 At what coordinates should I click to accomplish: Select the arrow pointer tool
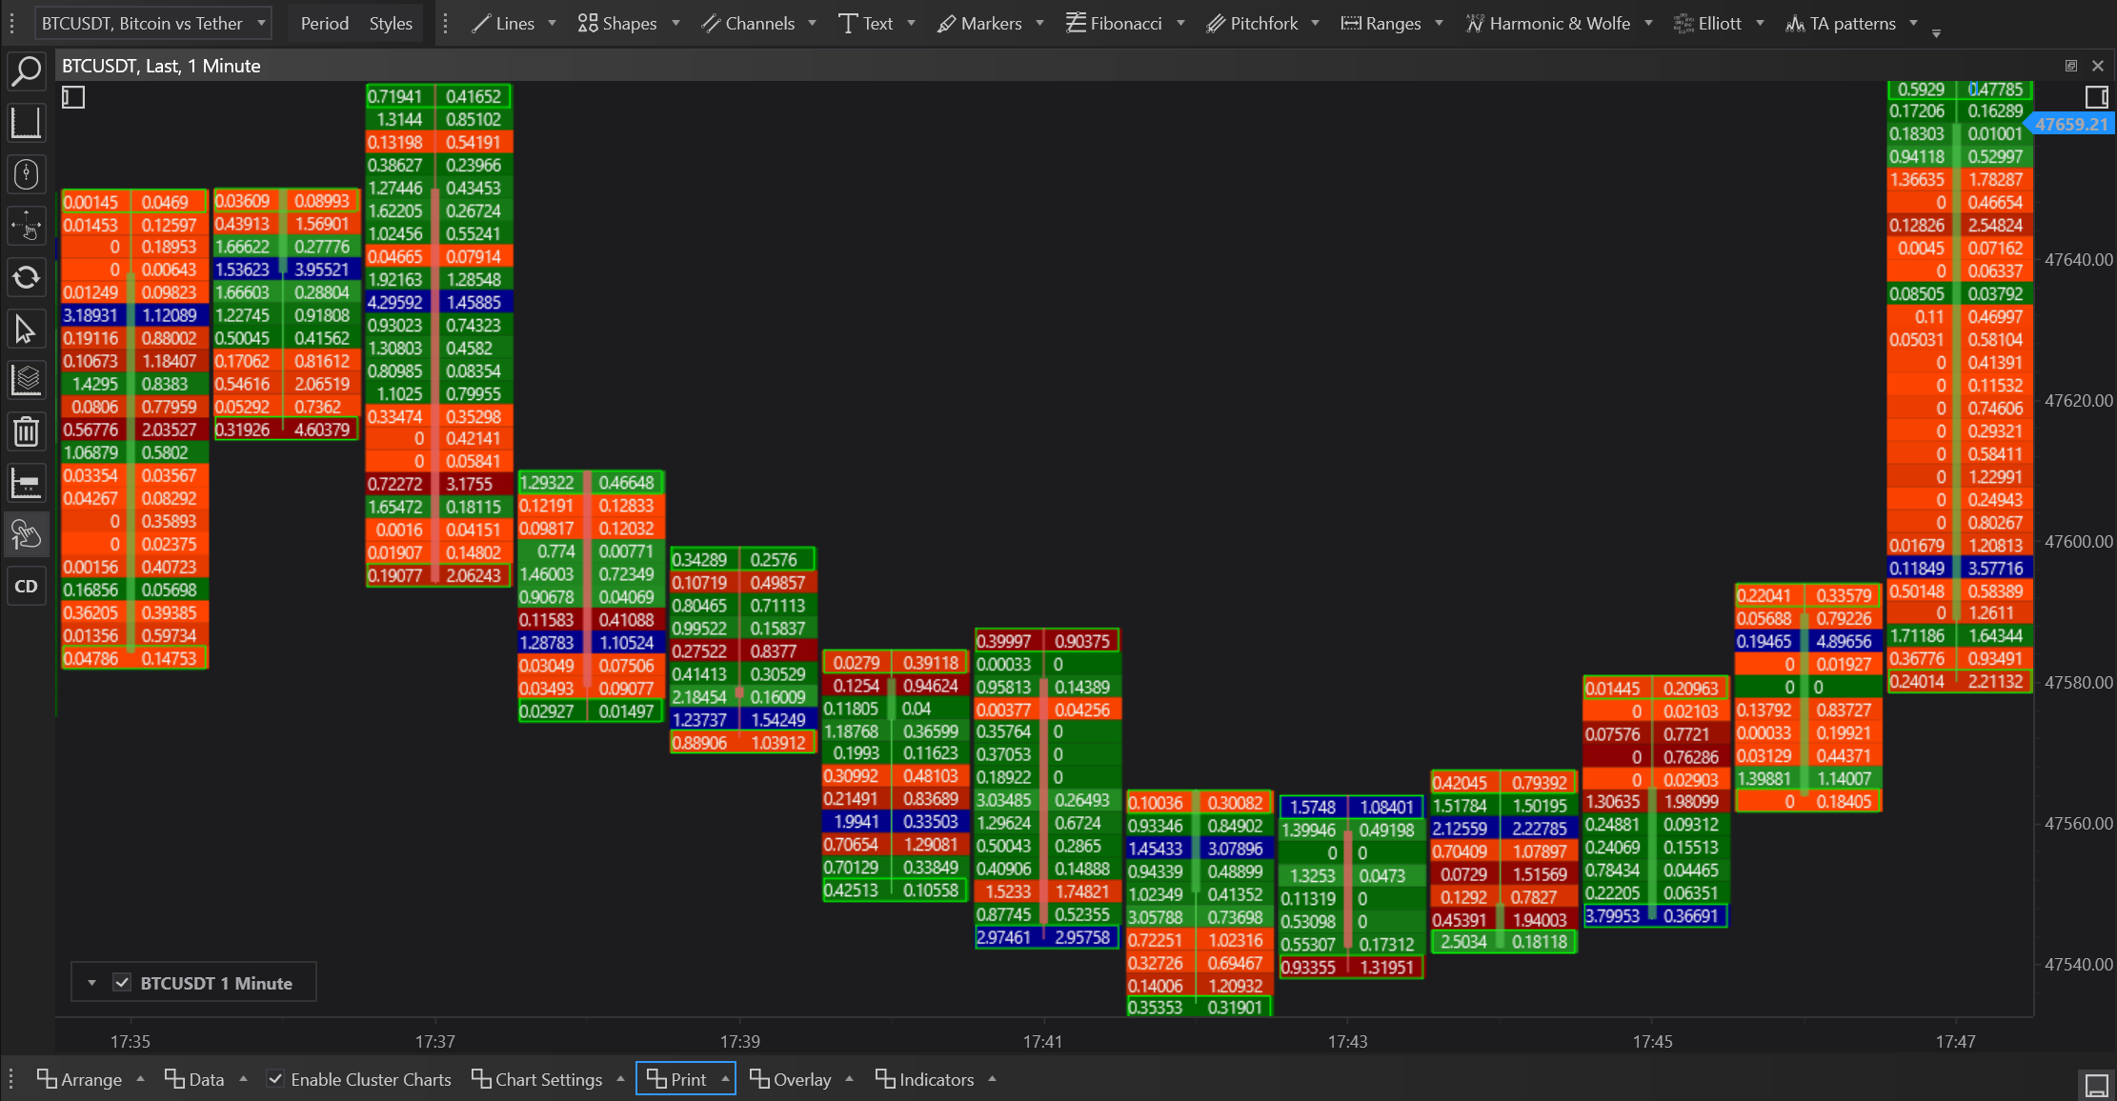point(26,330)
